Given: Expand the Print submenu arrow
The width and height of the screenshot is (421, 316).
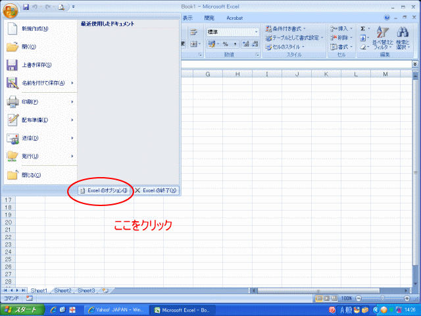Looking at the screenshot, I should 72,102.
